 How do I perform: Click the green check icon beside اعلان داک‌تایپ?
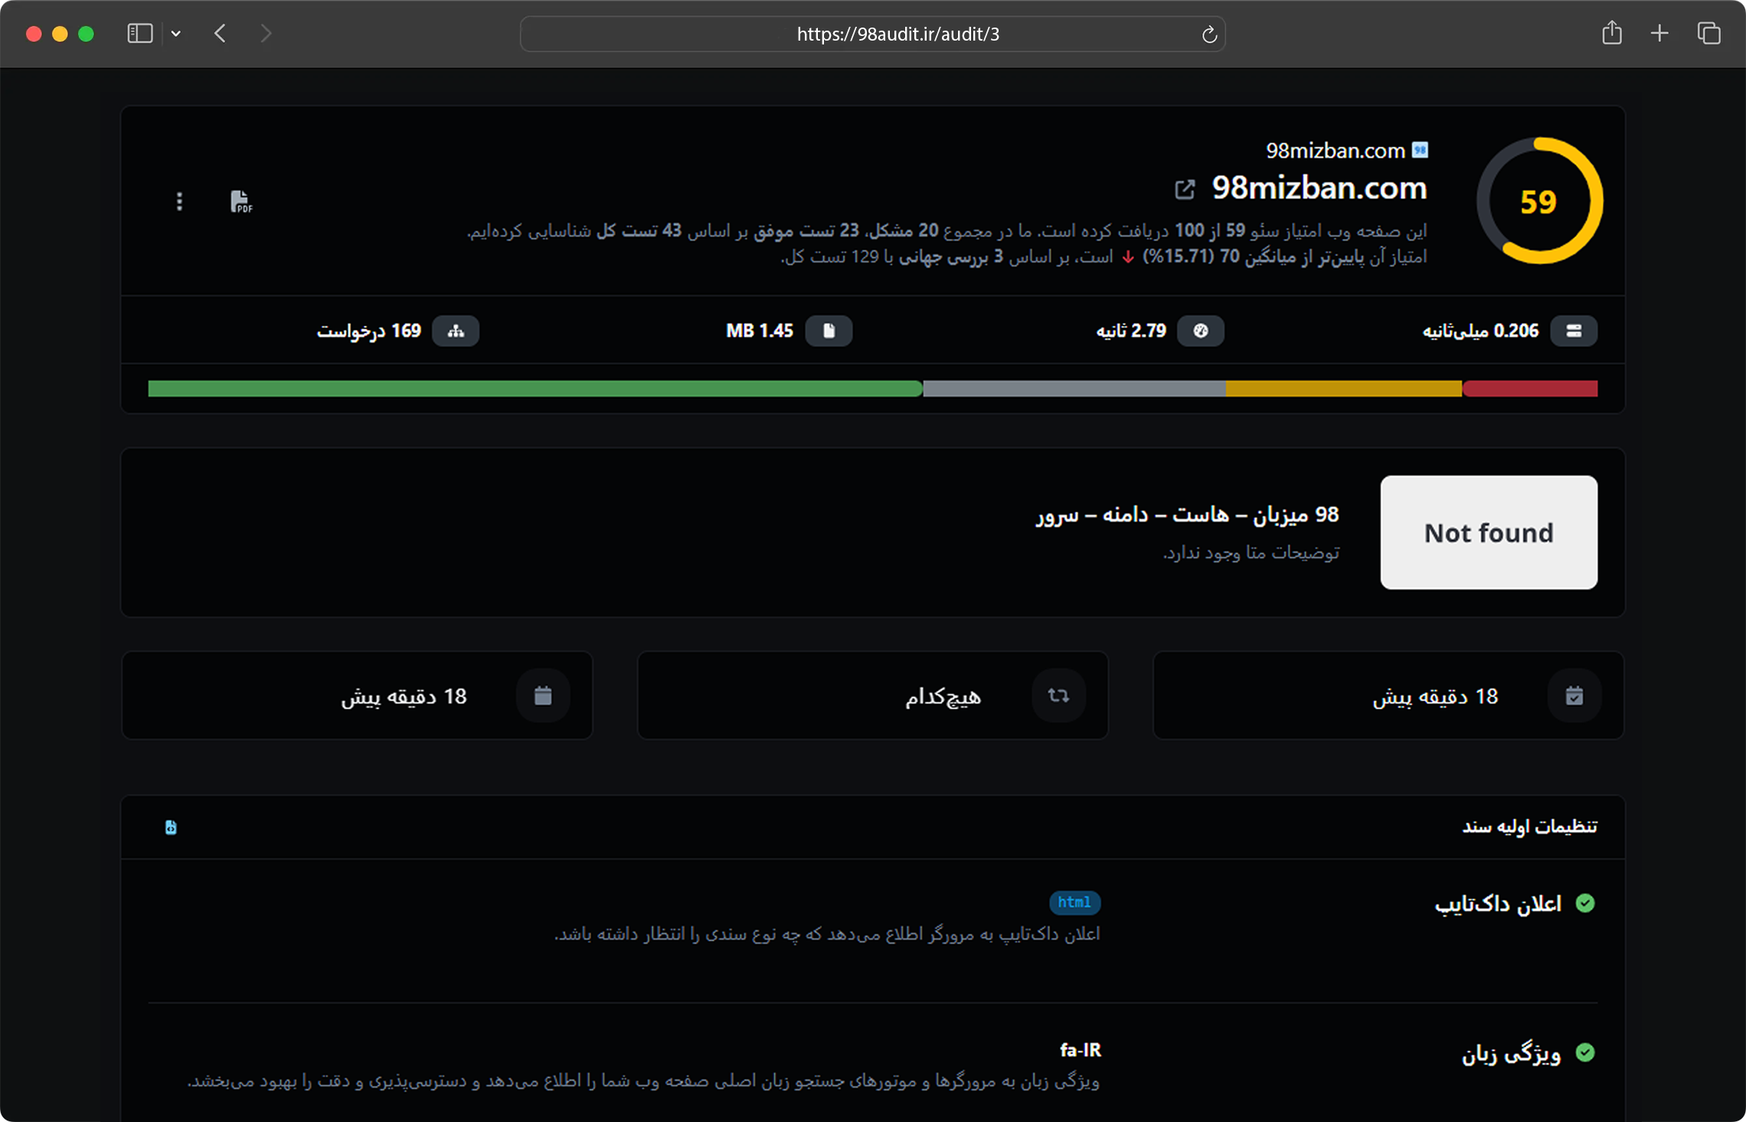pyautogui.click(x=1585, y=904)
